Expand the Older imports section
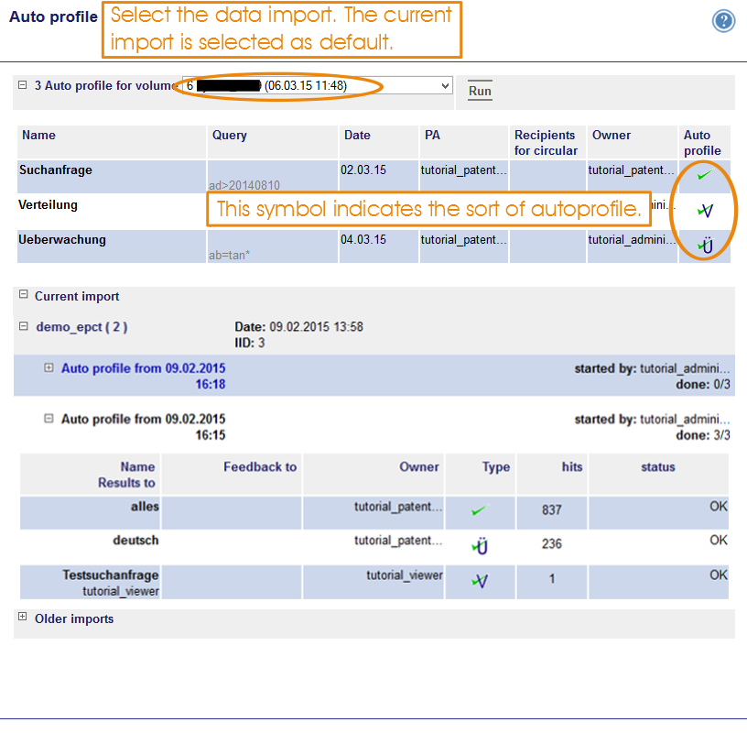Viewport: 747px width, 733px height. (x=22, y=616)
